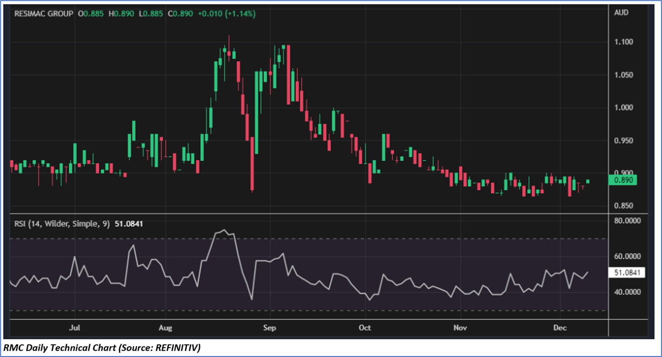
Task: Click the RSI value 51.0841 in legend
Action: tap(128, 224)
